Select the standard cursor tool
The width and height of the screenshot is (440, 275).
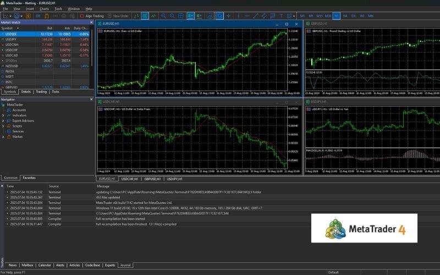pos(219,16)
